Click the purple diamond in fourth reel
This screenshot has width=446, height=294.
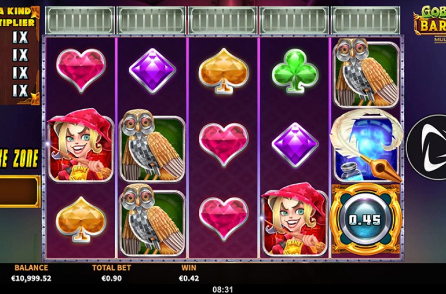pyautogui.click(x=295, y=145)
